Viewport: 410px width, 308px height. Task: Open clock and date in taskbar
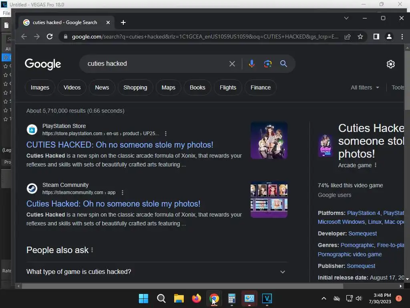point(380,298)
